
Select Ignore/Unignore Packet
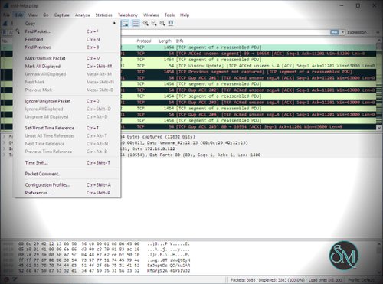tap(67, 101)
